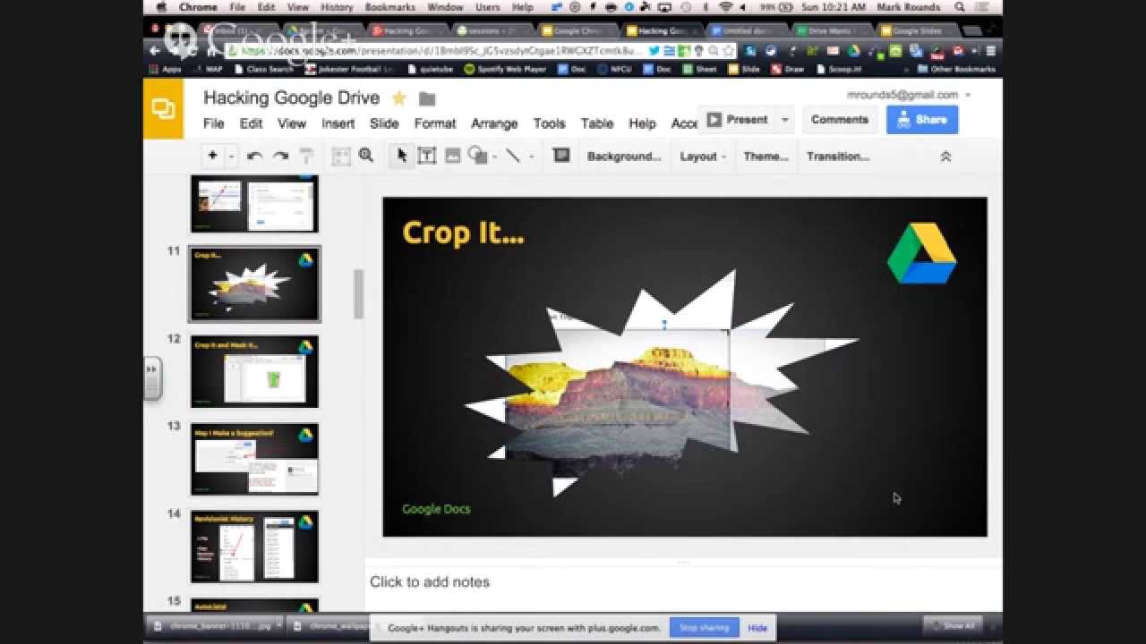
Task: Open the File menu
Action: click(213, 123)
